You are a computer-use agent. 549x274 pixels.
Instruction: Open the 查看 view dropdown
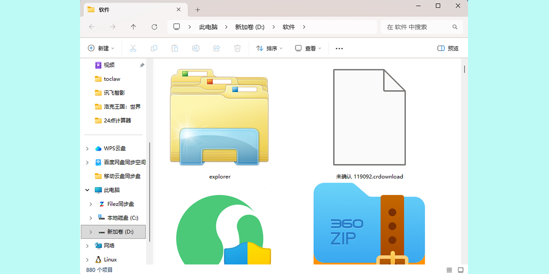pos(308,48)
